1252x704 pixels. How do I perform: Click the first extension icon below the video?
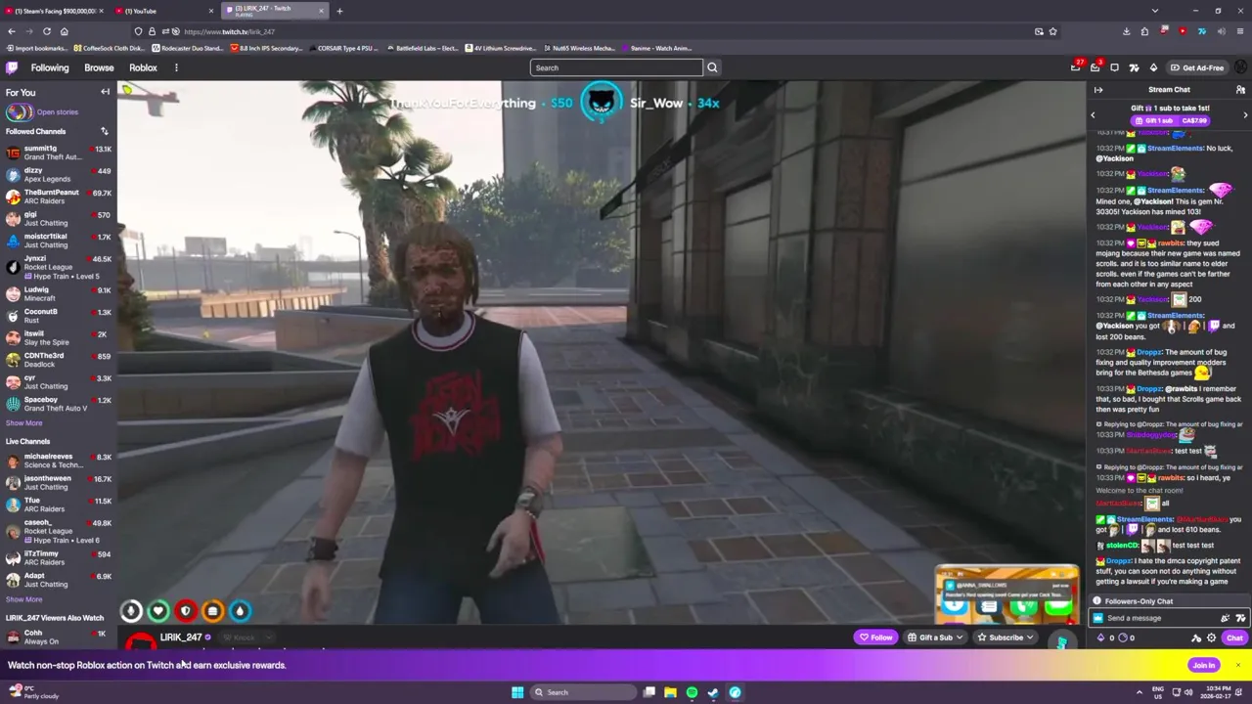130,611
